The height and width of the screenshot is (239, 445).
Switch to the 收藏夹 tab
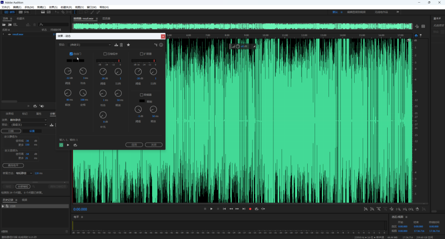click(x=20, y=18)
